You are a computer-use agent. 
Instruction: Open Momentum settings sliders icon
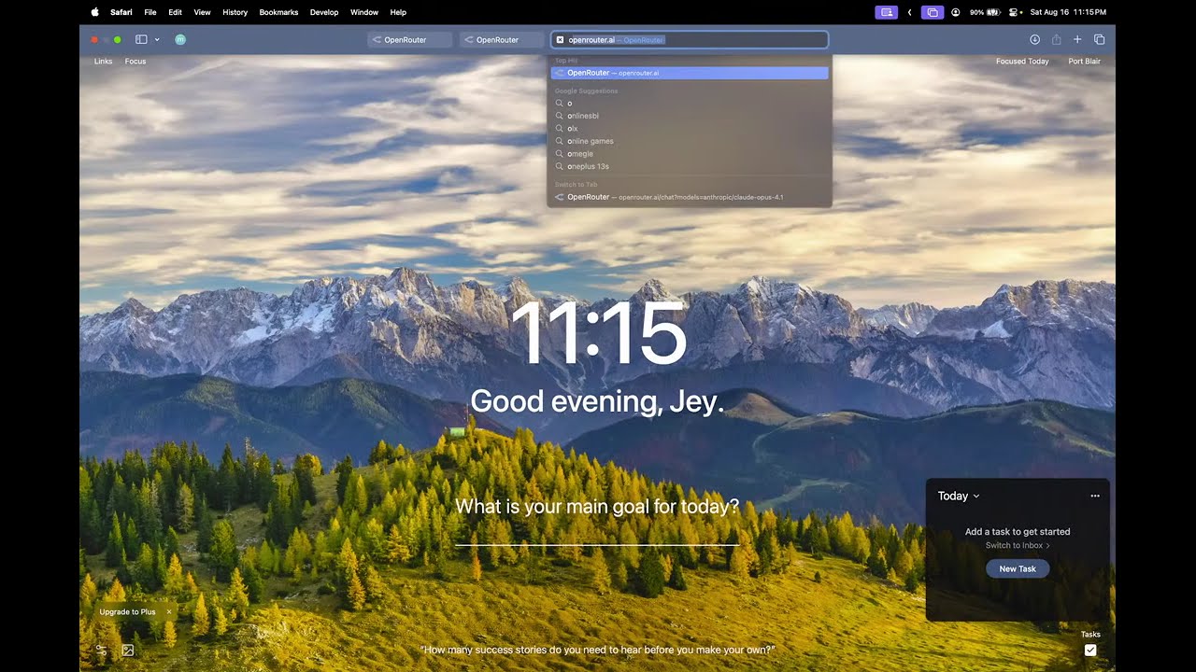pyautogui.click(x=101, y=650)
